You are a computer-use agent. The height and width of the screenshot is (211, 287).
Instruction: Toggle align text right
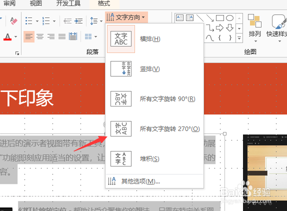pos(51,36)
